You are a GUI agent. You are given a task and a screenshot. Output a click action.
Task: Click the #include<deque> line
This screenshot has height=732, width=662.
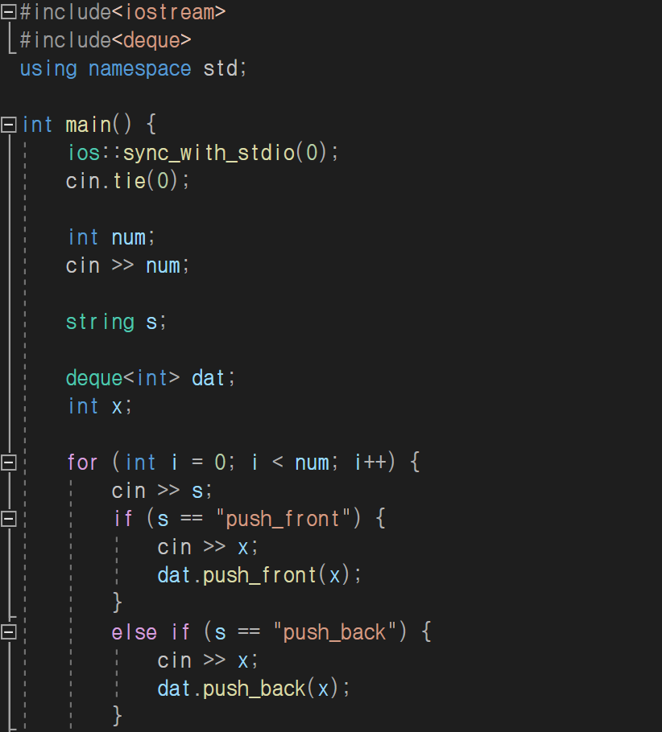(x=106, y=40)
